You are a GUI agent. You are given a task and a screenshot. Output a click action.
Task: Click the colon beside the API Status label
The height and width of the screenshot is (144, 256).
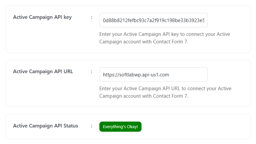92,126
